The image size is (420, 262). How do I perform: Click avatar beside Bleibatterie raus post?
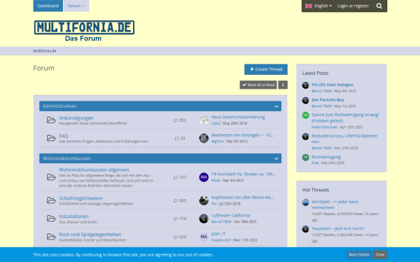(x=306, y=137)
